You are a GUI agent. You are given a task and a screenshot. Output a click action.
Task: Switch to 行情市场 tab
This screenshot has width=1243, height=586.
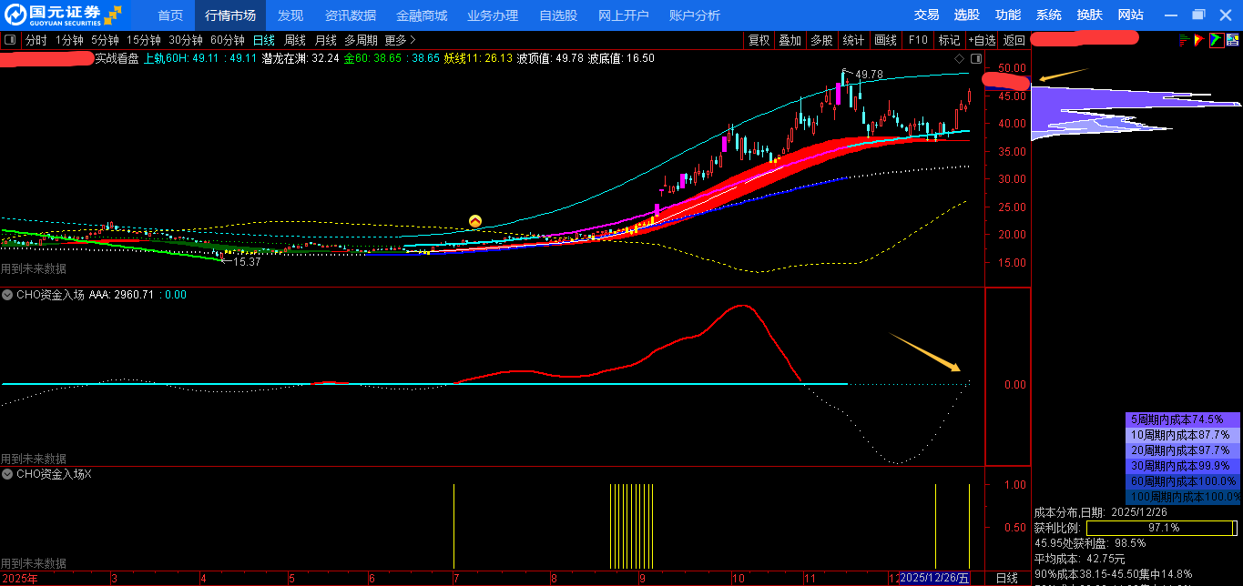pyautogui.click(x=230, y=15)
